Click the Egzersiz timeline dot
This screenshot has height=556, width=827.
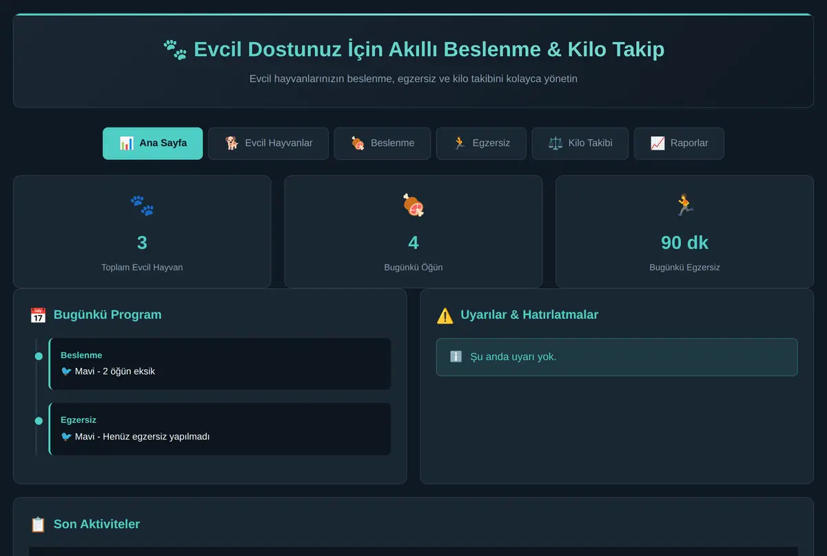point(39,421)
